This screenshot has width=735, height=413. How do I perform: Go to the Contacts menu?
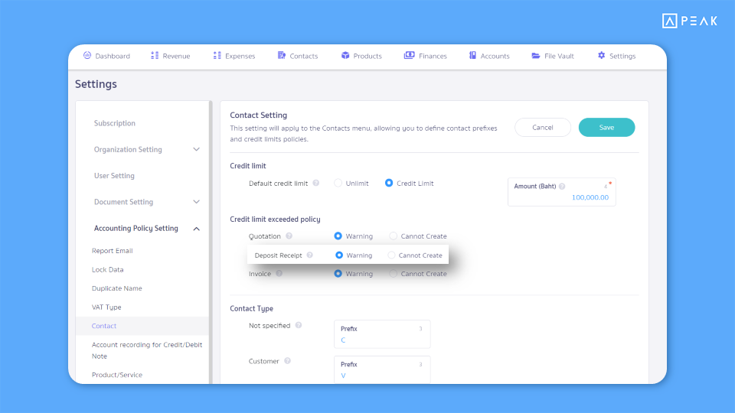point(298,56)
